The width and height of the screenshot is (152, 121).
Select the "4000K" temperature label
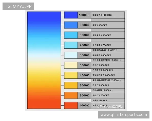[x=84, y=75]
